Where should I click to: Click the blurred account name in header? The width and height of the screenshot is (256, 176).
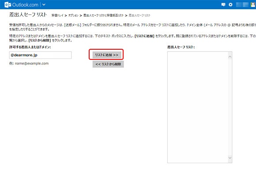(242, 5)
